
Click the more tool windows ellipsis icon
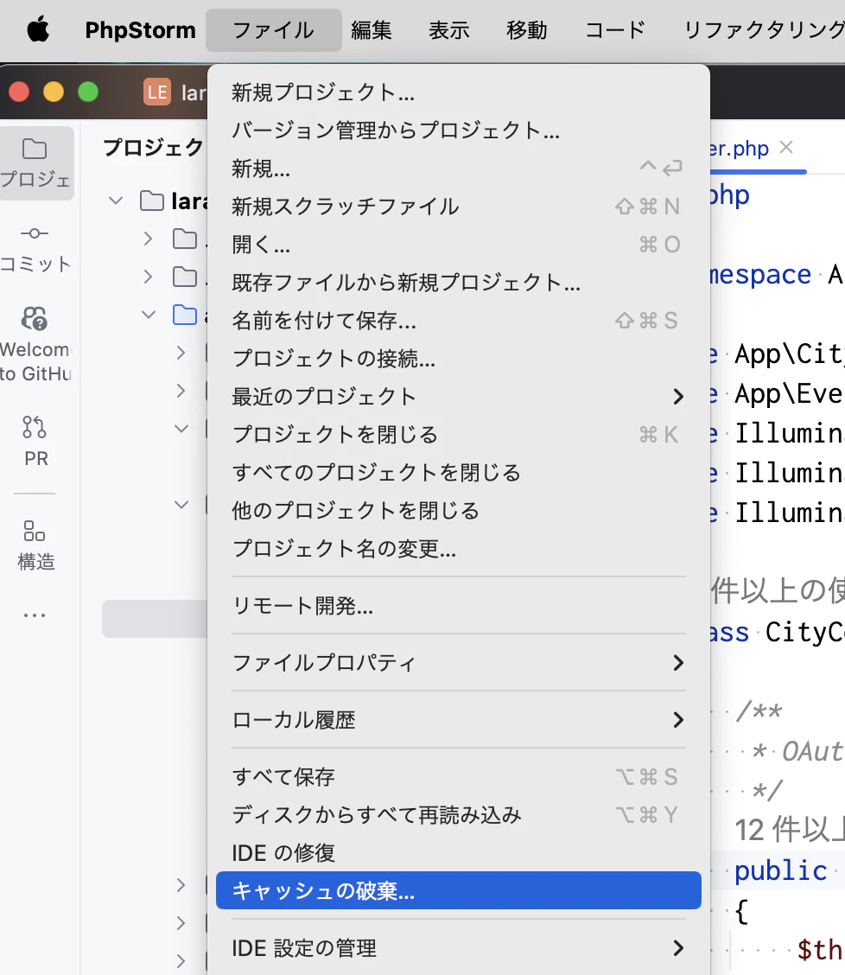pyautogui.click(x=35, y=614)
